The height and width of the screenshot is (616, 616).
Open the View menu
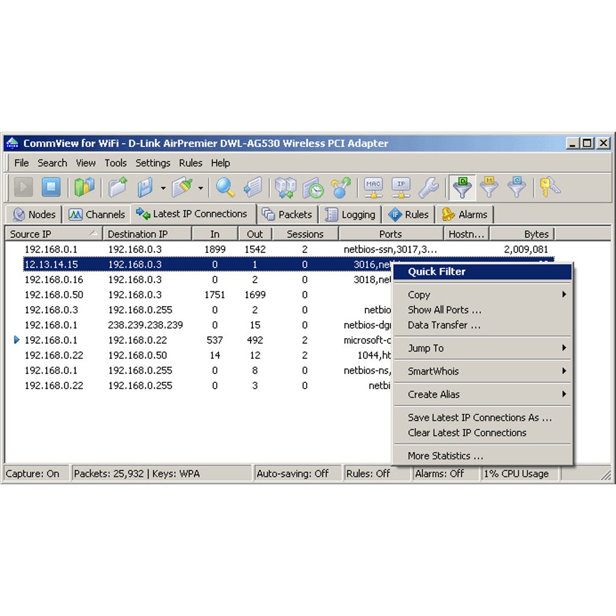tap(86, 162)
